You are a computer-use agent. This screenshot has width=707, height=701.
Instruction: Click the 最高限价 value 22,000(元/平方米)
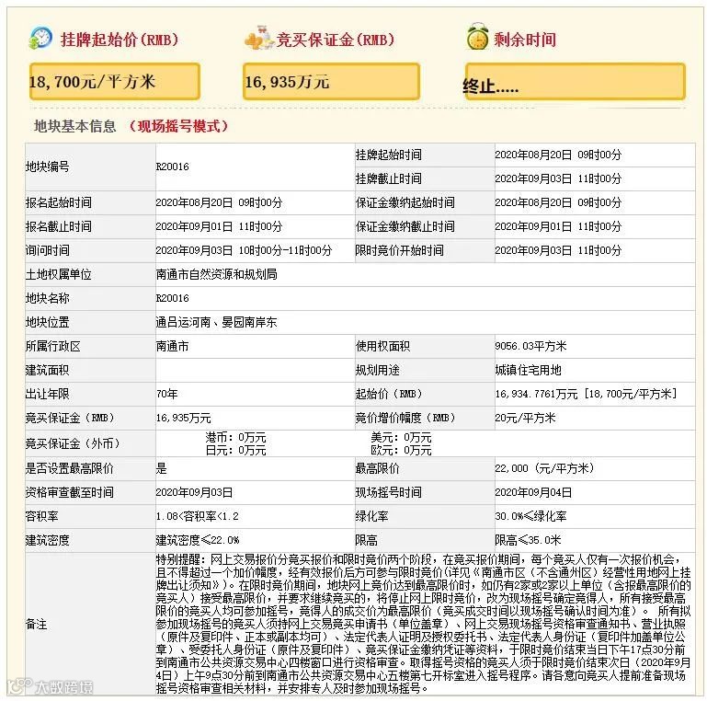point(544,468)
